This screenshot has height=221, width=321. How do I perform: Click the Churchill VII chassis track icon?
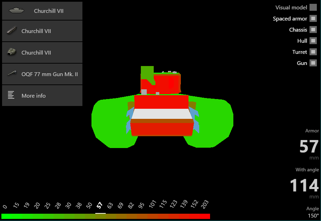12,30
